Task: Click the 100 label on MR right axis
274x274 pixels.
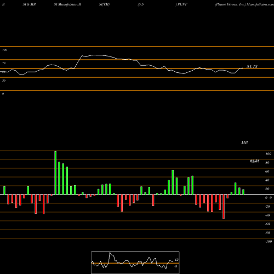Action: [268, 154]
